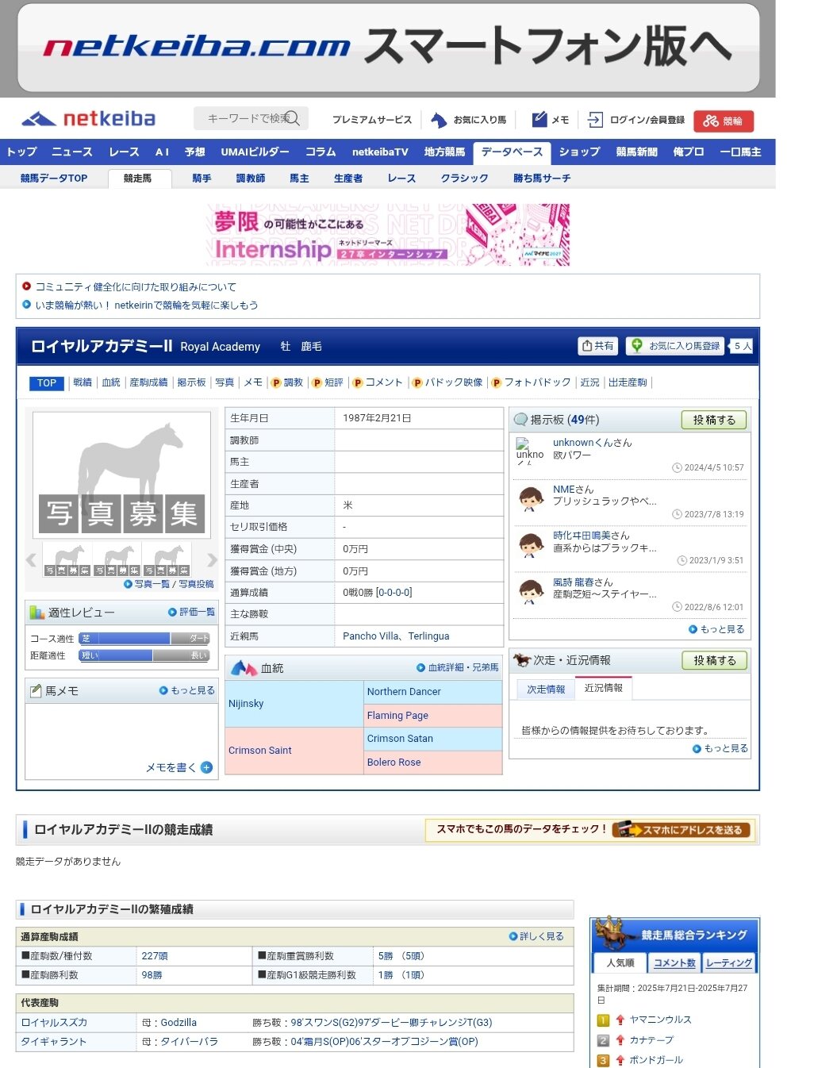
Task: Click the 掲示板 speech bubble icon
Action: (x=520, y=420)
